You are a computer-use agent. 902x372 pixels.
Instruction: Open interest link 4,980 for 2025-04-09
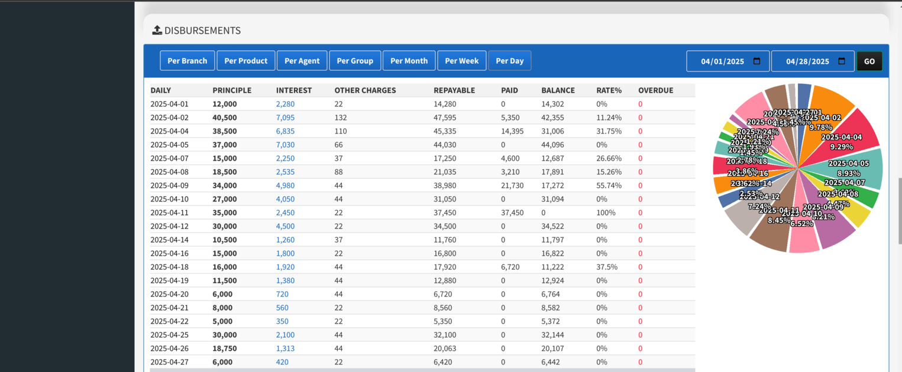(x=285, y=185)
